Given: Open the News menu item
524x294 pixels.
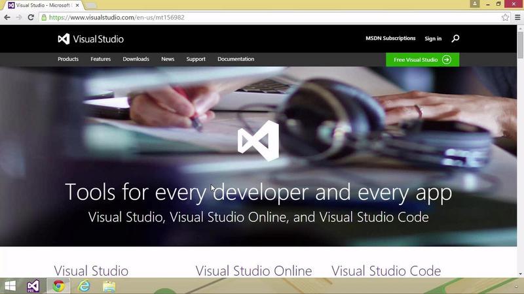Looking at the screenshot, I should [x=168, y=59].
